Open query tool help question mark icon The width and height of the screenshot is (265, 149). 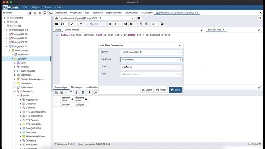click(162, 24)
